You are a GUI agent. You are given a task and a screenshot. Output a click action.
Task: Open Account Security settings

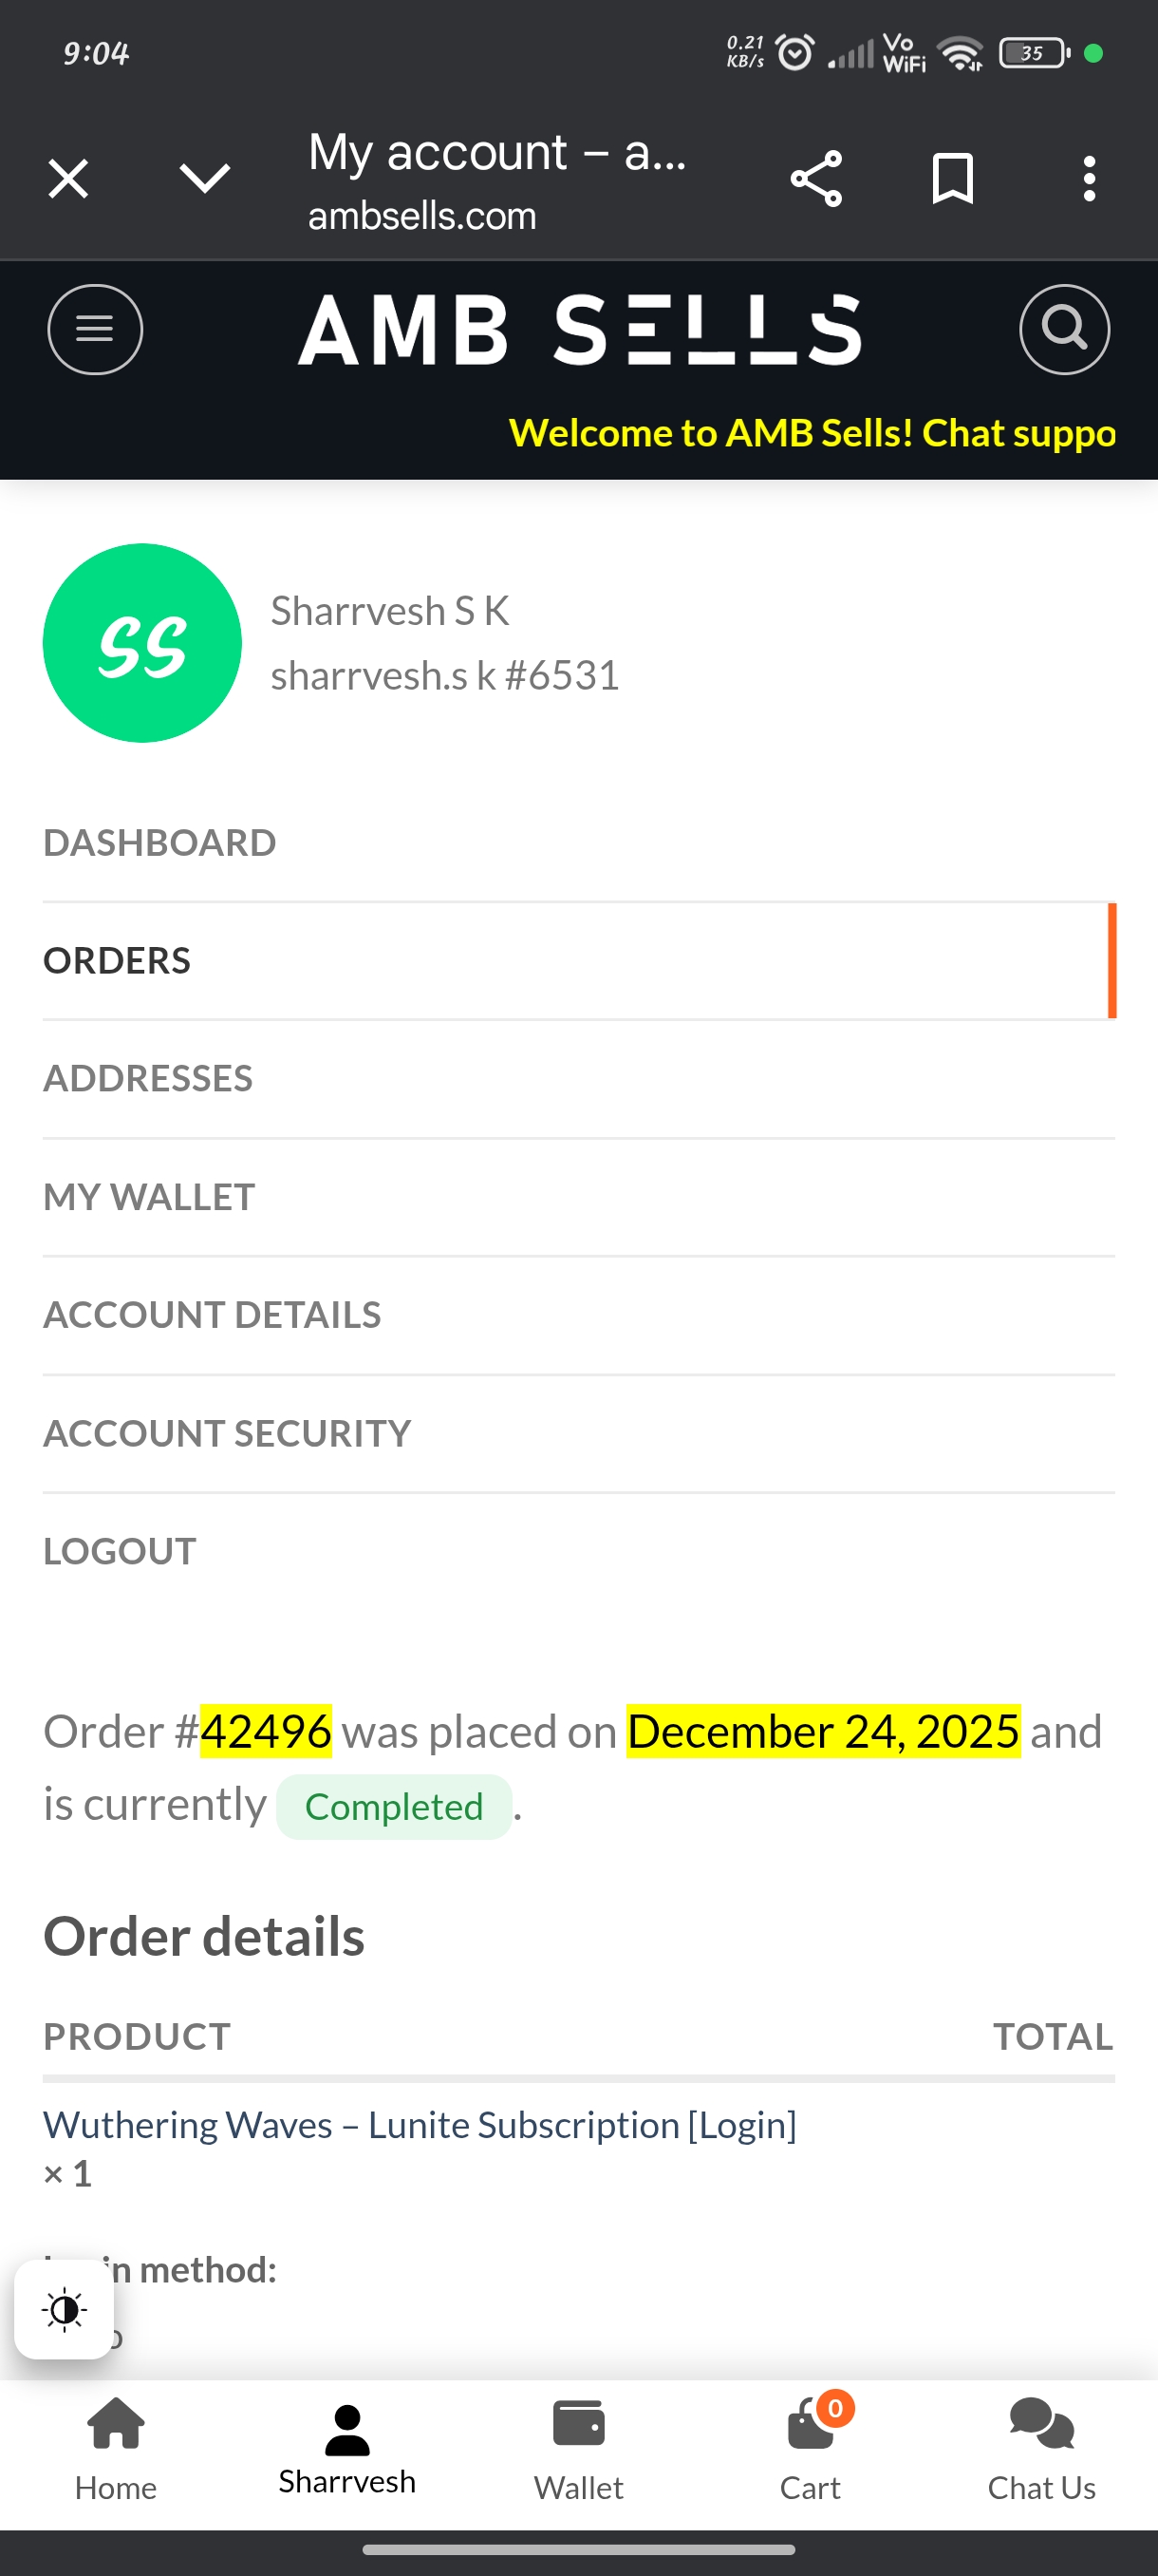227,1433
